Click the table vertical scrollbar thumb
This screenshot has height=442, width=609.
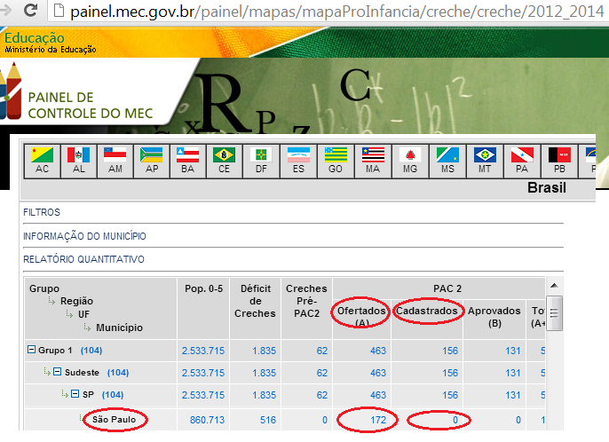point(554,313)
